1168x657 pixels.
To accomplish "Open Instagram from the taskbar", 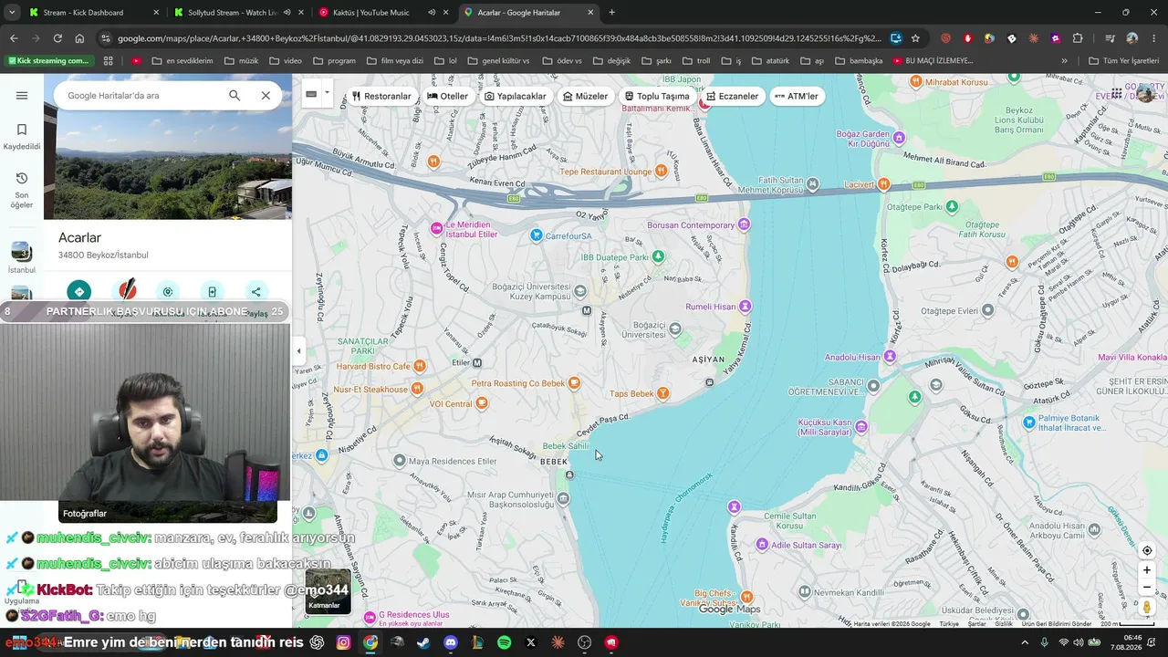I will coord(343,642).
